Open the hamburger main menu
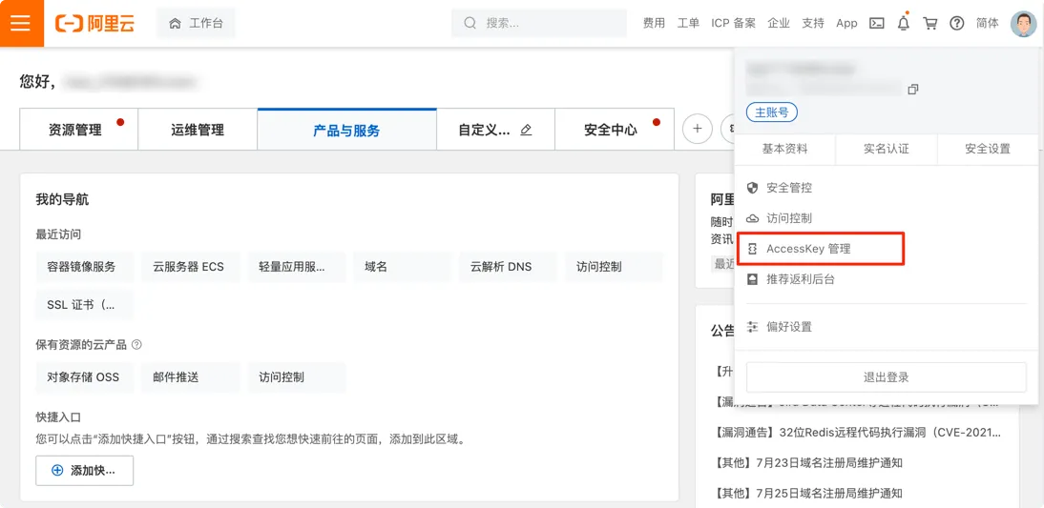Image resolution: width=1044 pixels, height=508 pixels. 21,23
